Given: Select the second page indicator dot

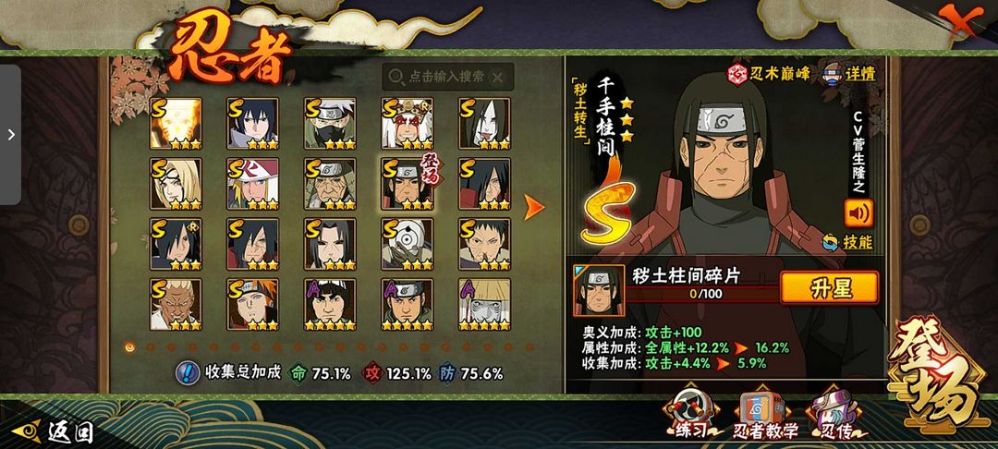Looking at the screenshot, I should point(151,347).
